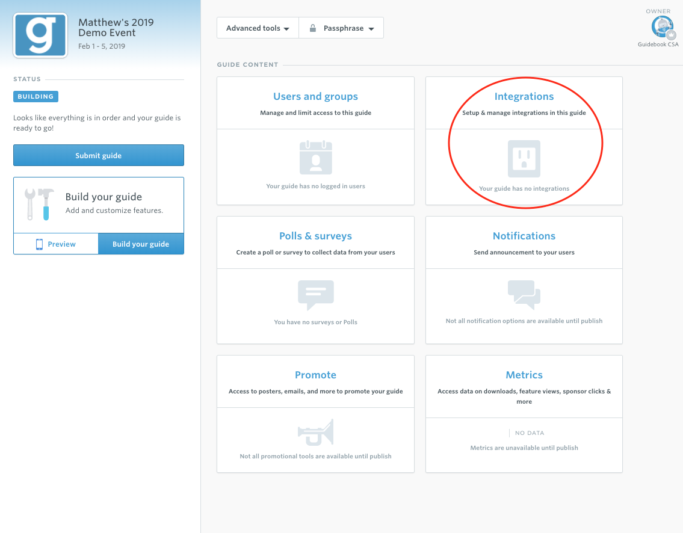Image resolution: width=683 pixels, height=533 pixels.
Task: Click the blue Build your guide button
Action: click(x=141, y=244)
